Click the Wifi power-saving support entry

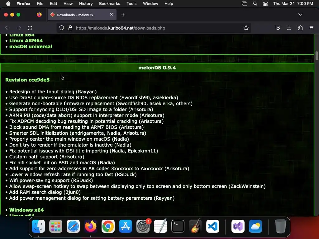coord(51,180)
